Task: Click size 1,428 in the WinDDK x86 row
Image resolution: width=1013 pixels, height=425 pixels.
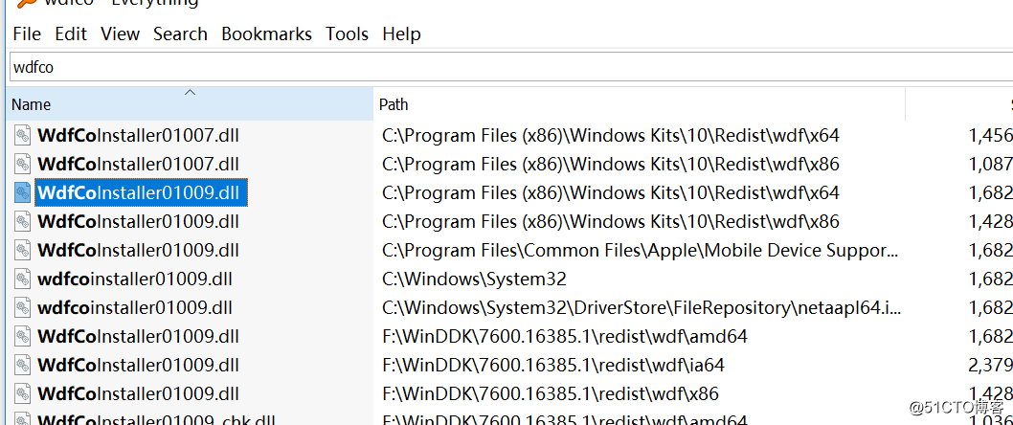Action: tap(990, 394)
